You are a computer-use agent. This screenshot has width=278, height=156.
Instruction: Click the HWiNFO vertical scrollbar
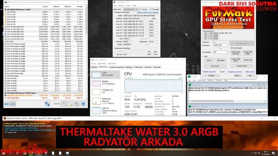(x=86, y=52)
